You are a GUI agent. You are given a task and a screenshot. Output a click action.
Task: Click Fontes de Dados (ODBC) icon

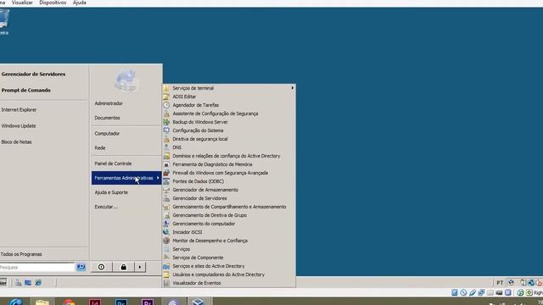pyautogui.click(x=166, y=181)
